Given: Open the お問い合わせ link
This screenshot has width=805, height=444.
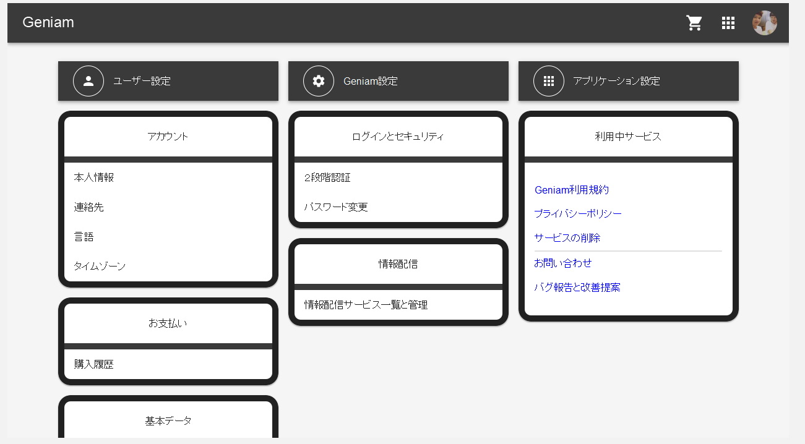Looking at the screenshot, I should click(563, 263).
